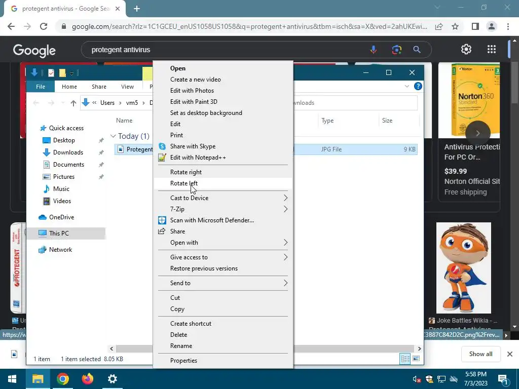This screenshot has height=389, width=519.
Task: Expand the Explorer ribbon chevron
Action: click(407, 86)
